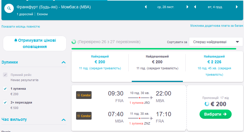Go to previous departure date arrow
Viewport: 244px width, 132px height.
[146, 7]
